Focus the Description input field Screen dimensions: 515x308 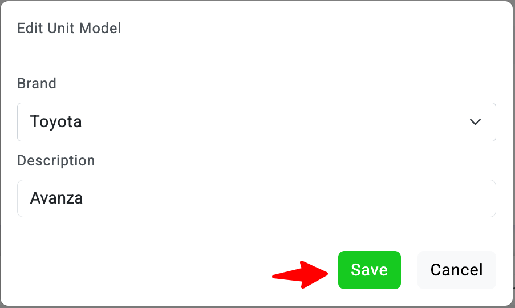click(x=256, y=198)
